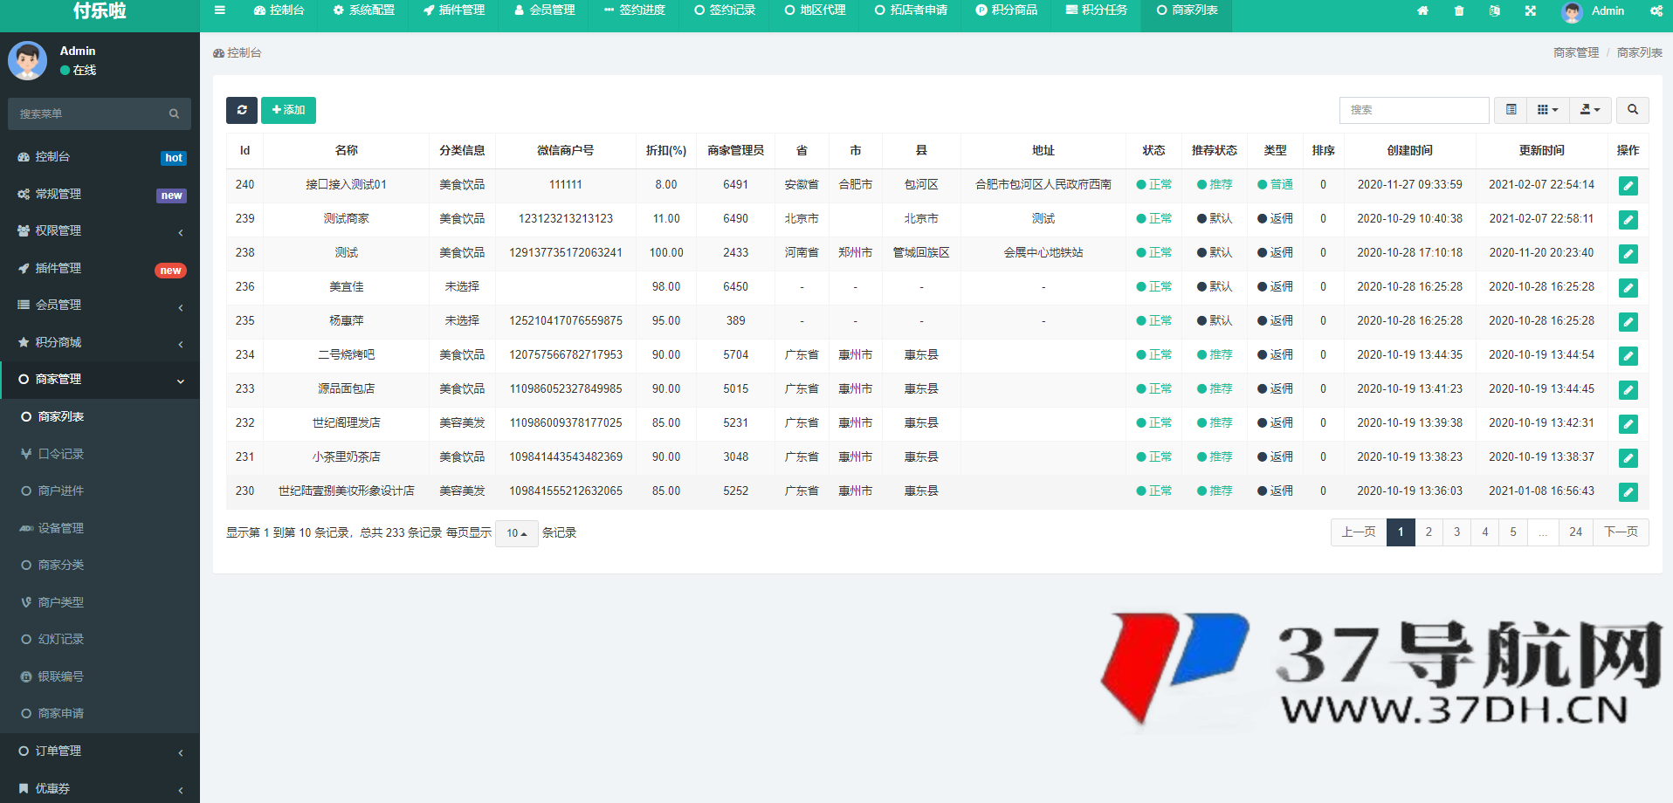Click the sidebar collapse hamburger icon

coord(219,11)
